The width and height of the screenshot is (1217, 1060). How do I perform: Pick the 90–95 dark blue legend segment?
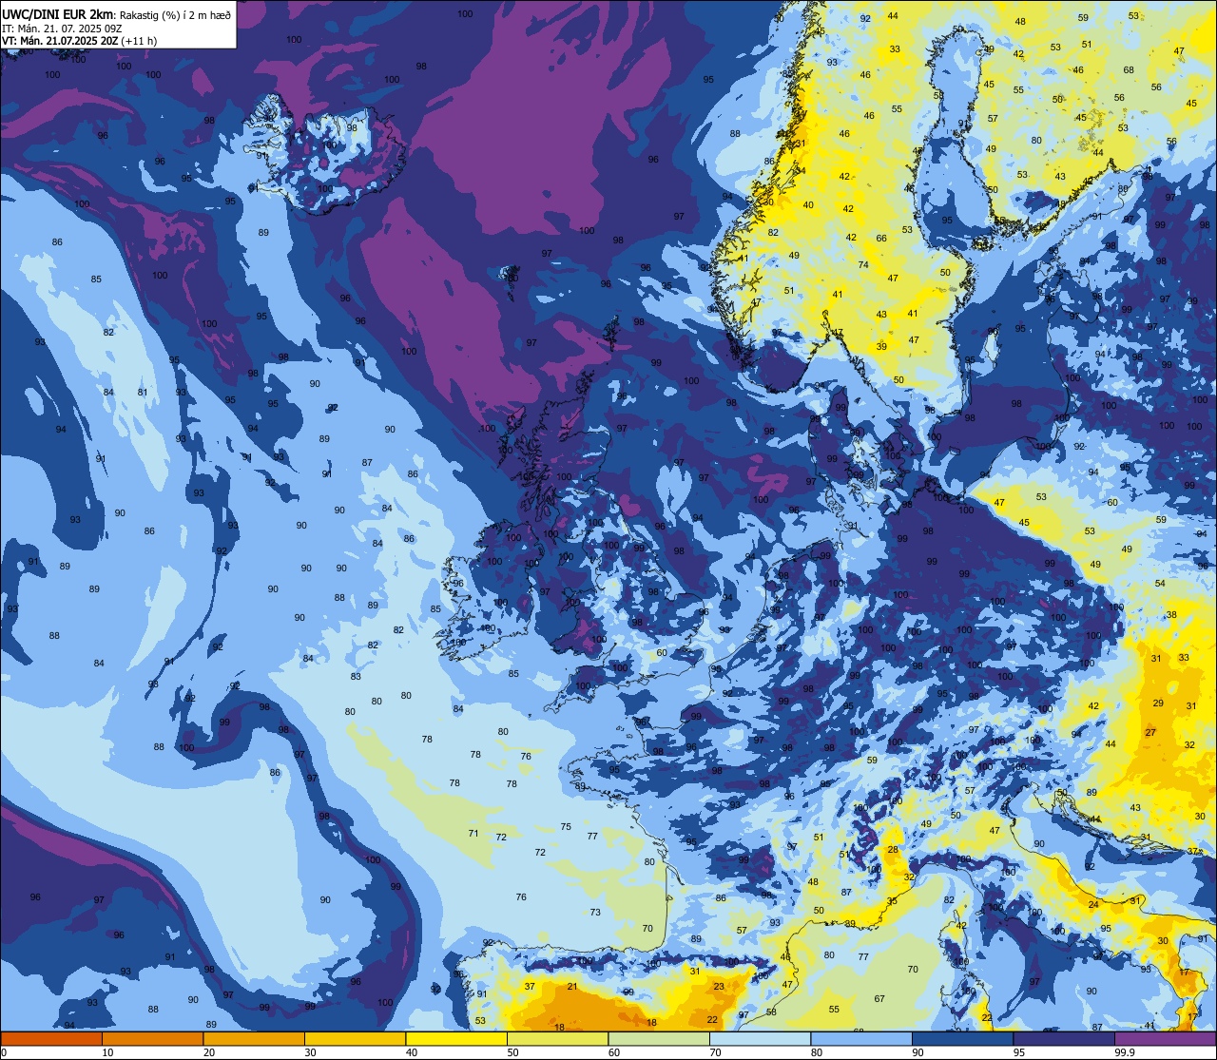962,1038
